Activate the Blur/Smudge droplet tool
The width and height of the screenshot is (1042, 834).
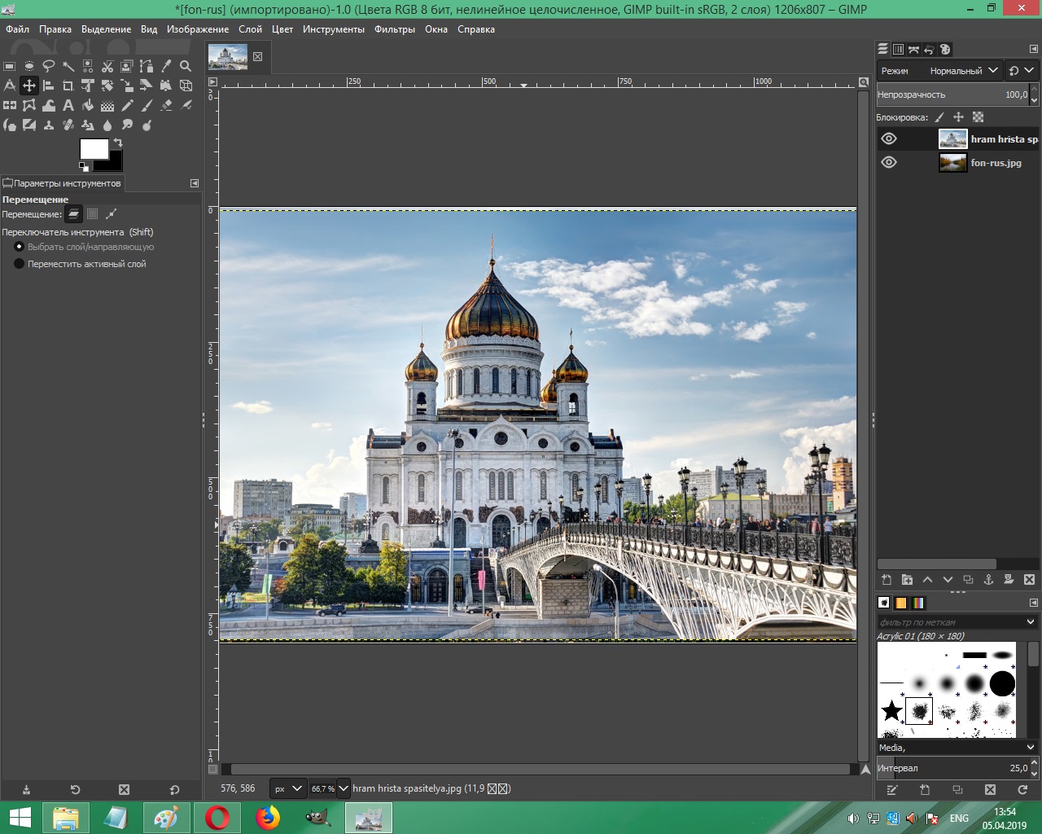tap(107, 125)
